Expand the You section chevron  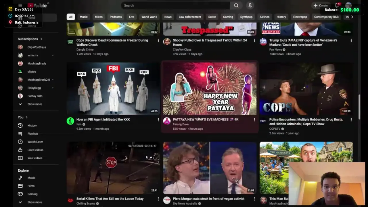tap(26, 117)
